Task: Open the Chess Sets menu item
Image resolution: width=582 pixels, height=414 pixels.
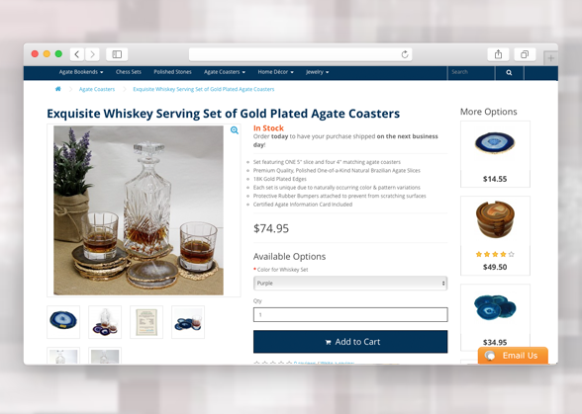Action: pos(129,72)
